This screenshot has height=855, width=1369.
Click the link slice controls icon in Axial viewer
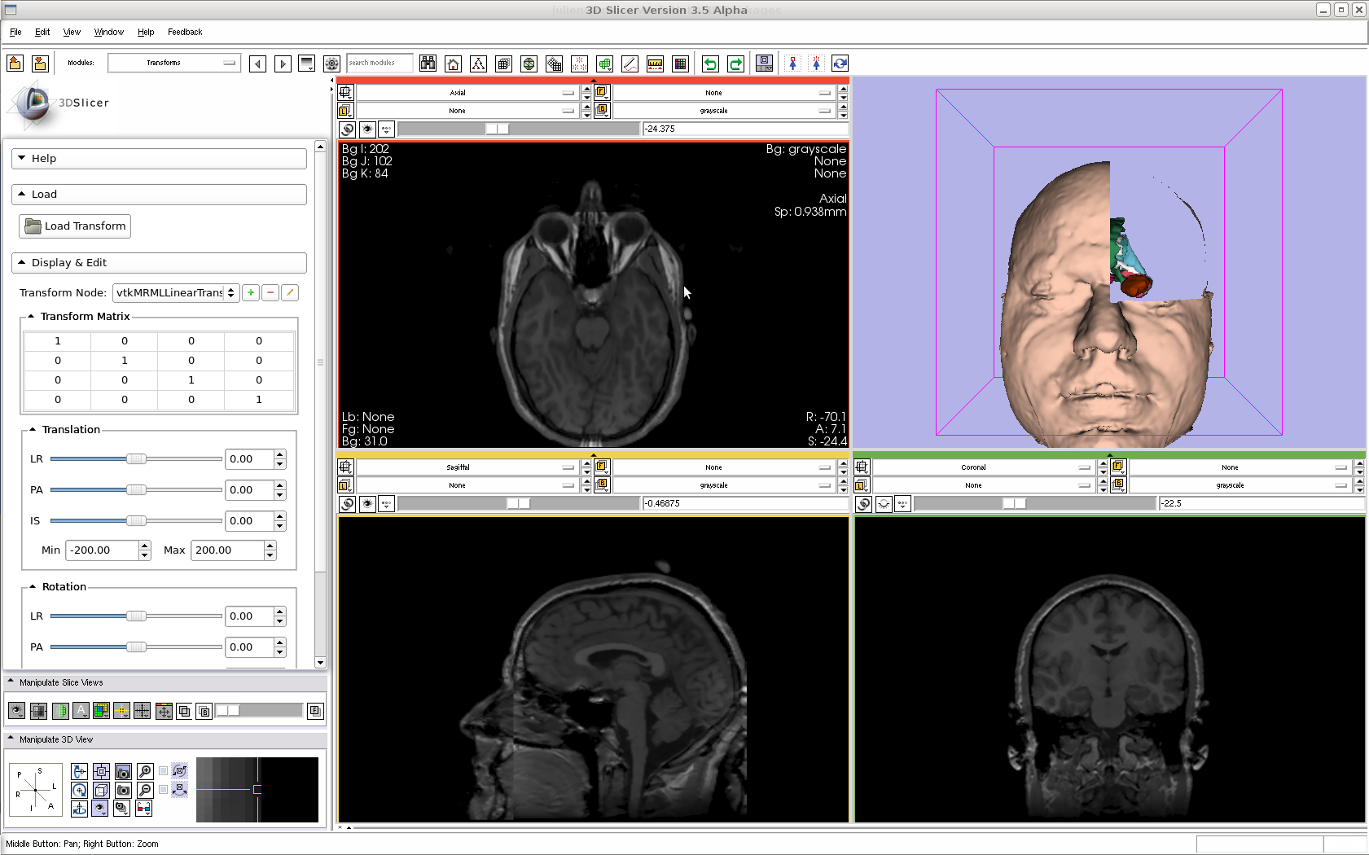(348, 129)
